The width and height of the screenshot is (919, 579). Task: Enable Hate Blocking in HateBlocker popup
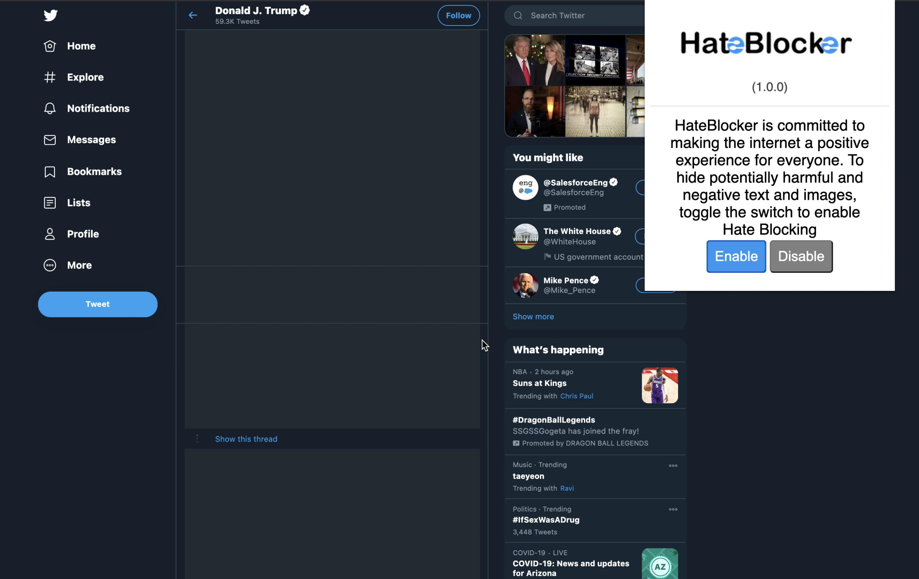(735, 256)
